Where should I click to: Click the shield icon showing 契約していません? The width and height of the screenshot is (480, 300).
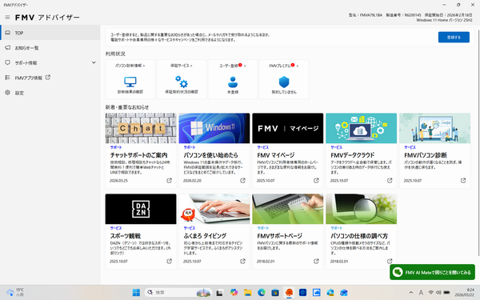pos(284,82)
